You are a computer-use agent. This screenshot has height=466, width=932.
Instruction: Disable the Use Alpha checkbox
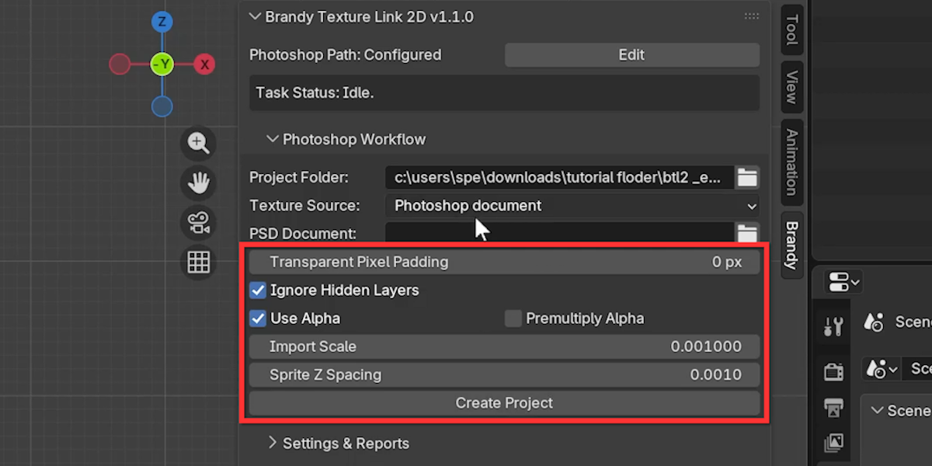tap(258, 318)
